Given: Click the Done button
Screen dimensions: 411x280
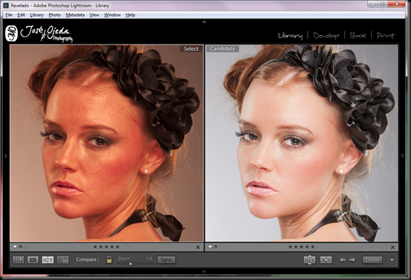Looking at the screenshot, I should [372, 260].
